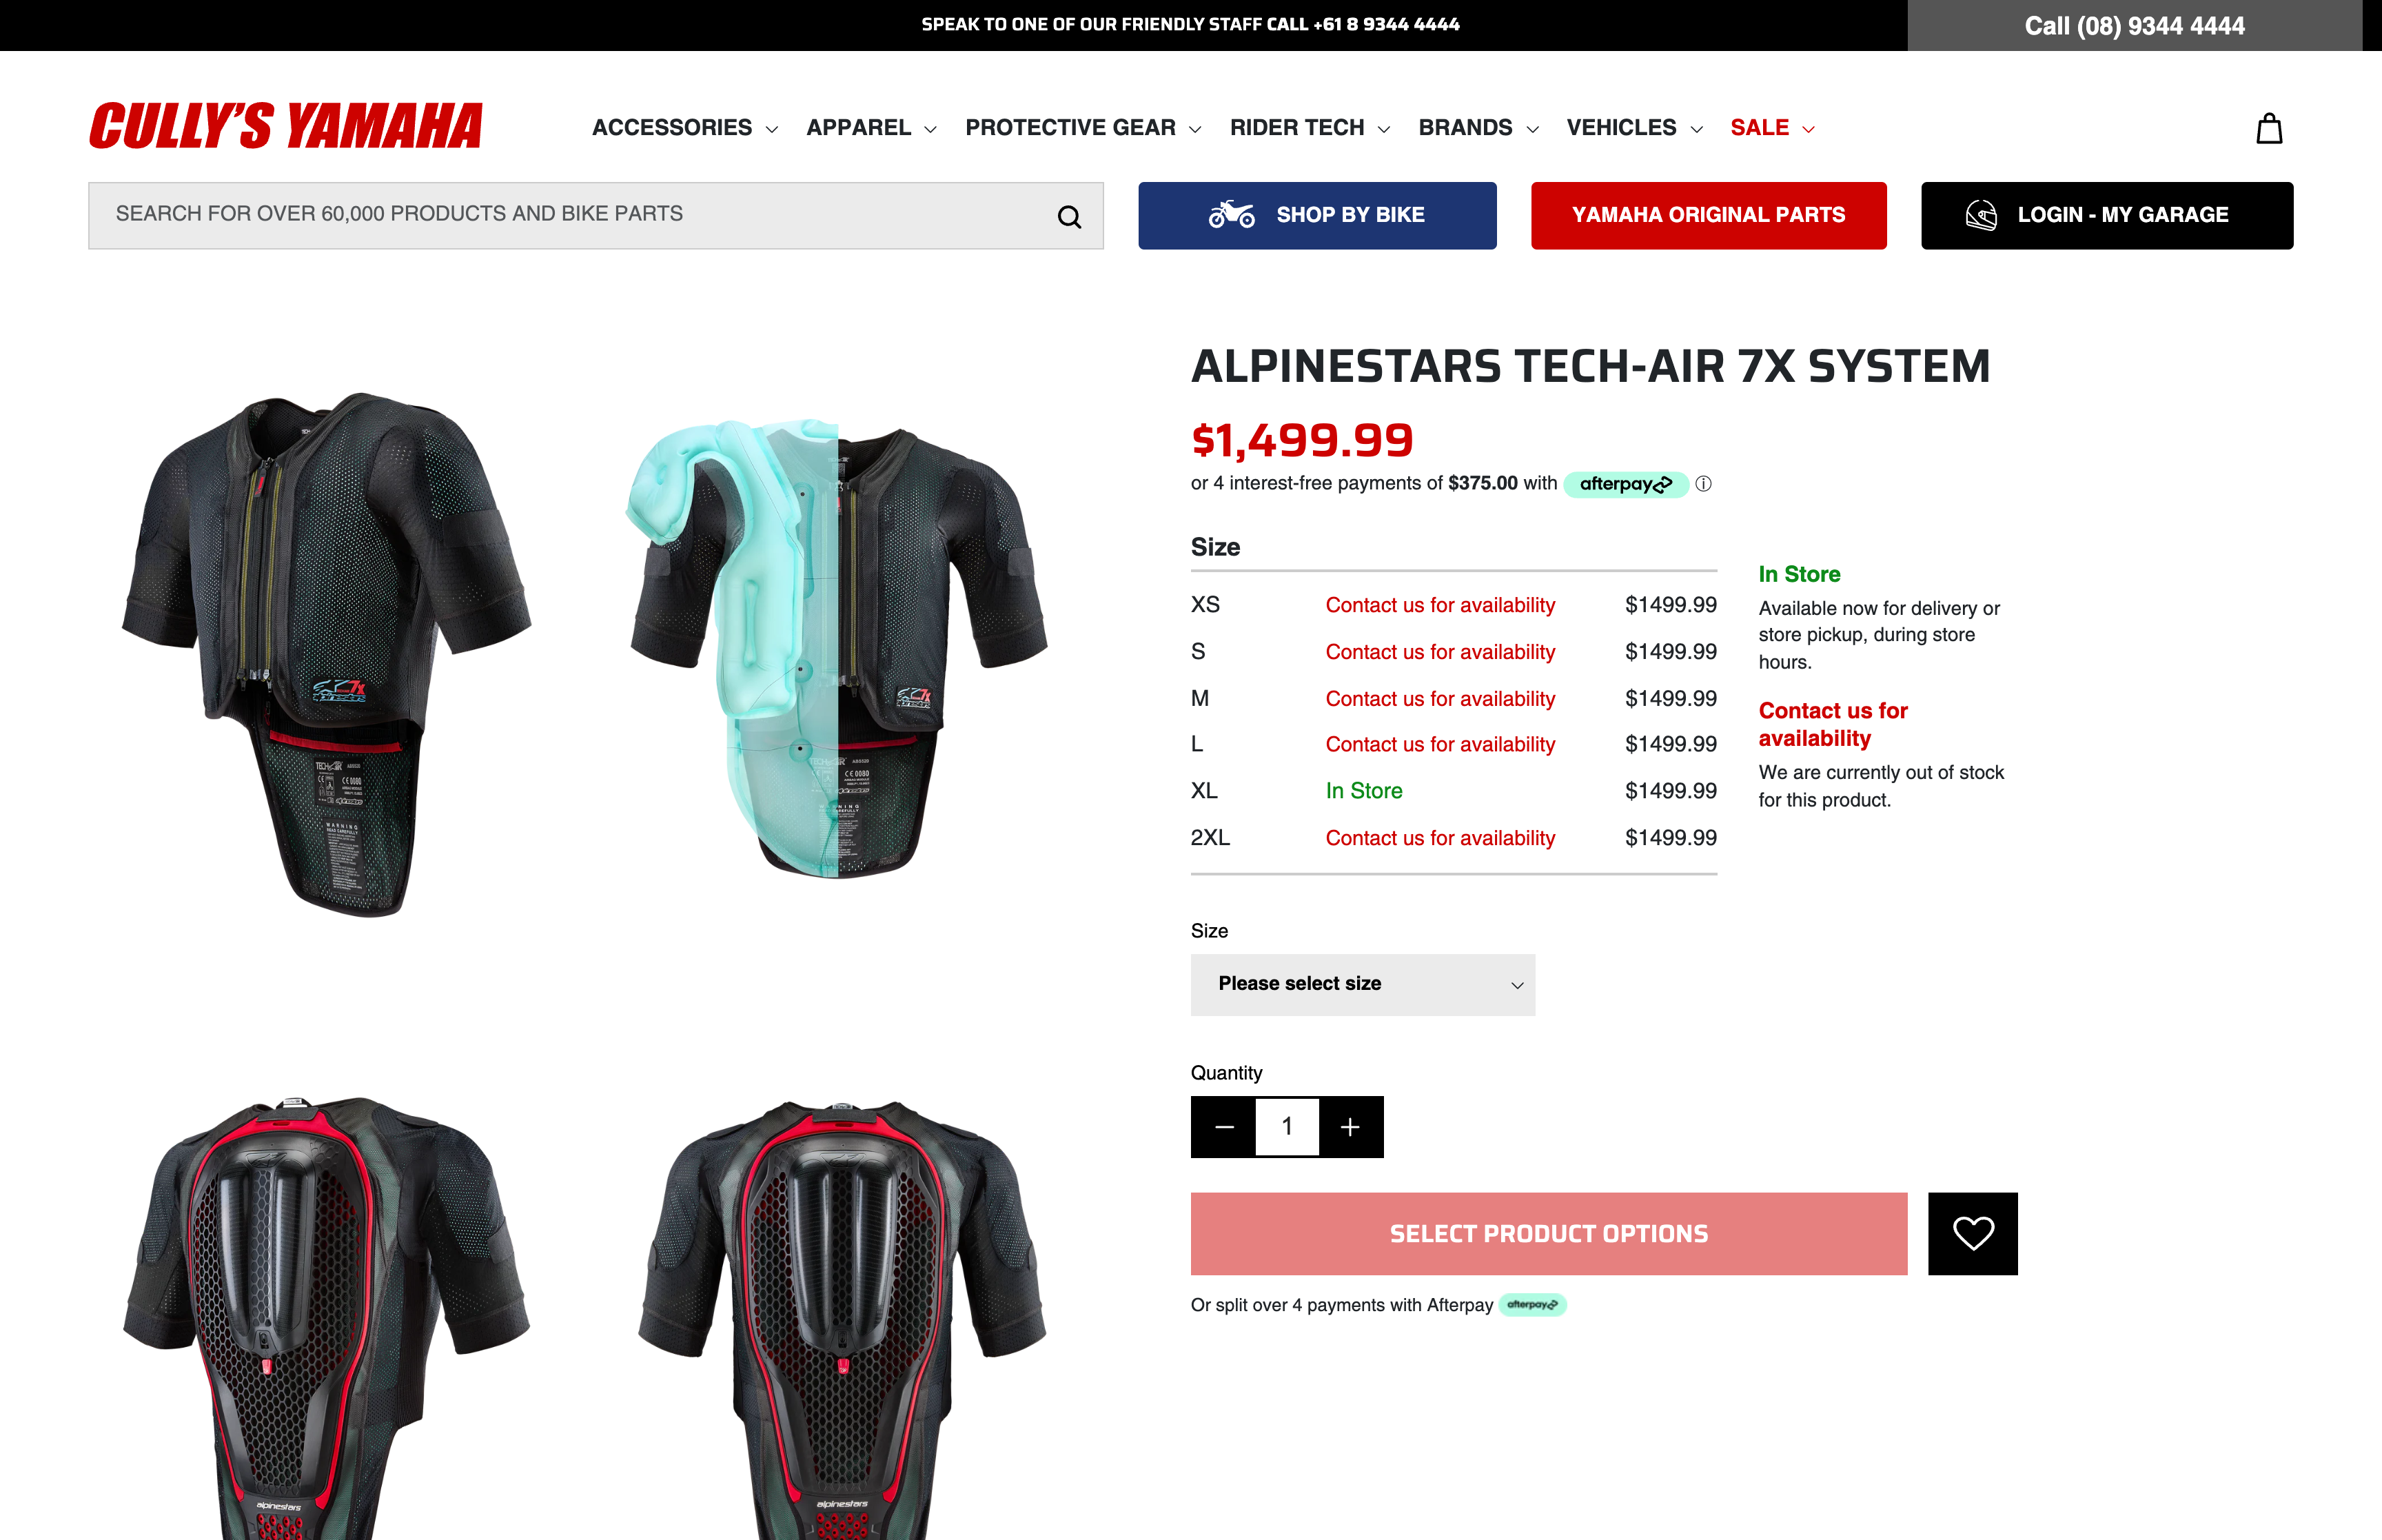Add product to wishlist with heart icon
Image resolution: width=2382 pixels, height=1540 pixels.
click(x=1972, y=1233)
